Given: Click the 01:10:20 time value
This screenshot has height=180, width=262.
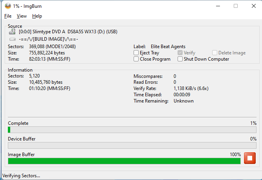Looking at the screenshot, I should pyautogui.click(x=49, y=88).
